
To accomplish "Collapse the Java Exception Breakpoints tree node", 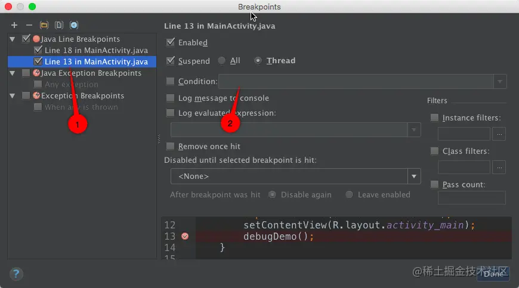I will [x=13, y=73].
